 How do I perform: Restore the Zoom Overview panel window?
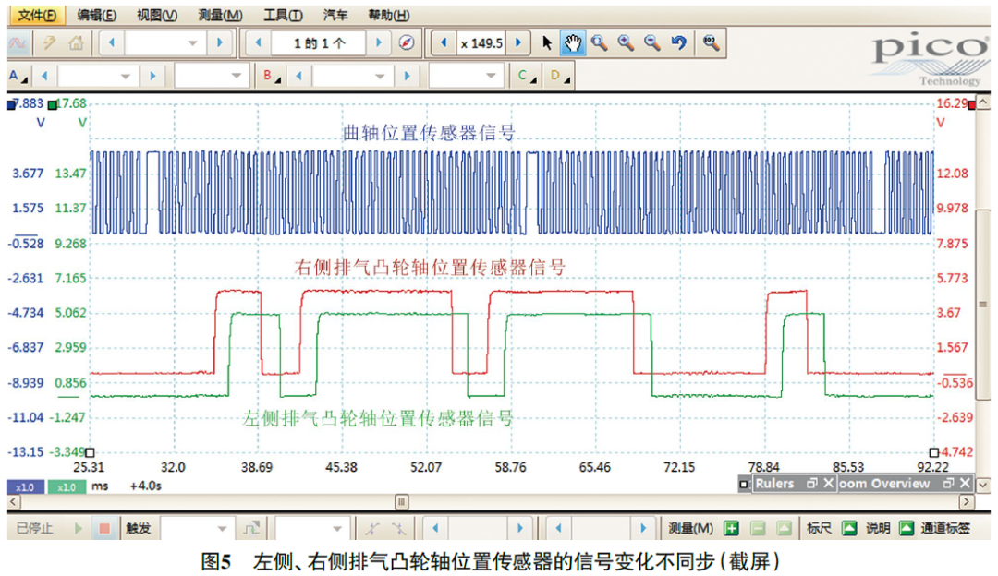pos(948,483)
